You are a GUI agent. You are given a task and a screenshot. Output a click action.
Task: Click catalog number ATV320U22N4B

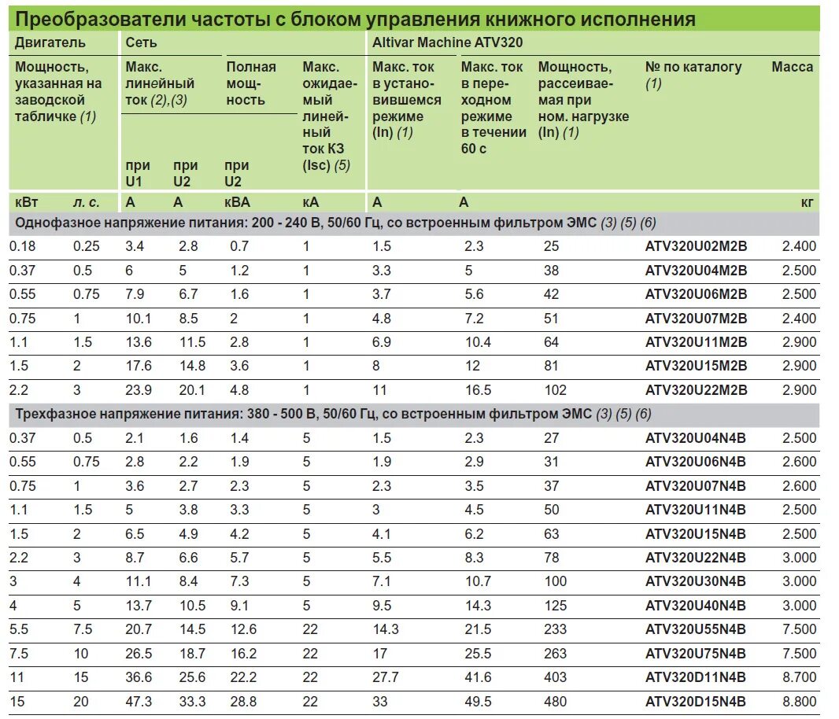tap(695, 558)
